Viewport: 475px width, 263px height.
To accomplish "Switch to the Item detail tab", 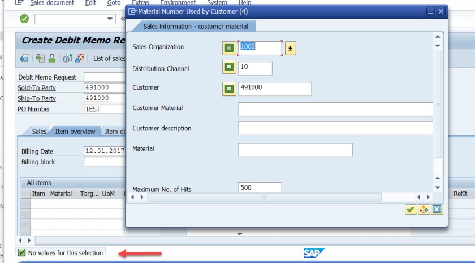I will point(114,131).
